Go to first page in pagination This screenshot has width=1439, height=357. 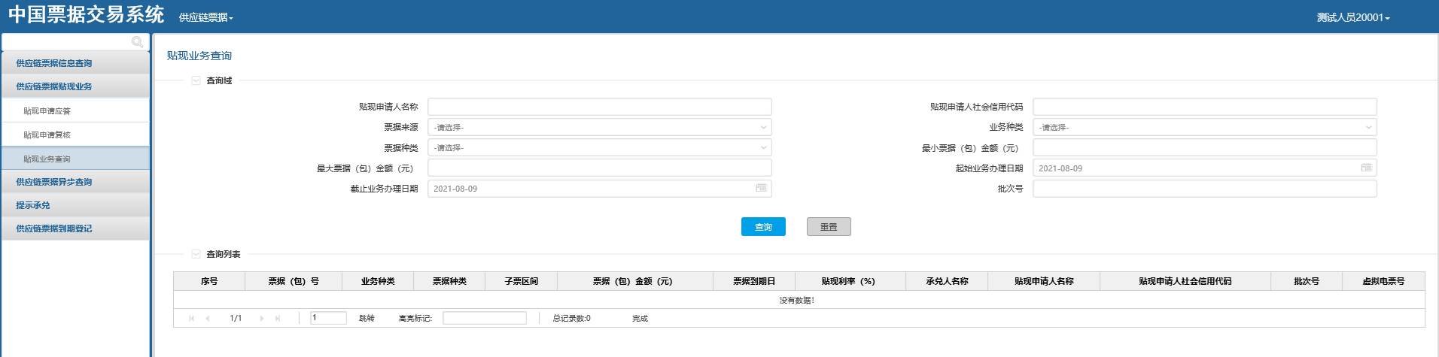(x=192, y=319)
